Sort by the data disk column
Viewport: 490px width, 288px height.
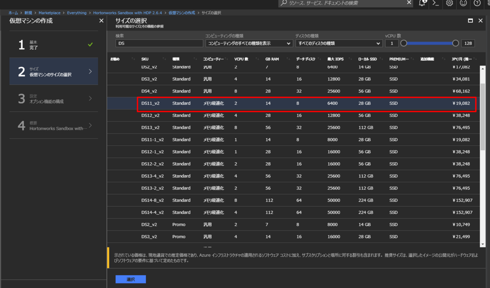coord(306,59)
